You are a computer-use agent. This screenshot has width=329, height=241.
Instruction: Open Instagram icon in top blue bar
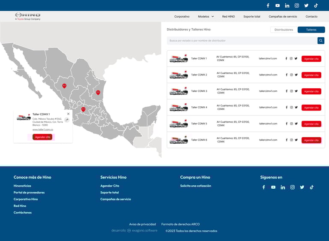[297, 6]
